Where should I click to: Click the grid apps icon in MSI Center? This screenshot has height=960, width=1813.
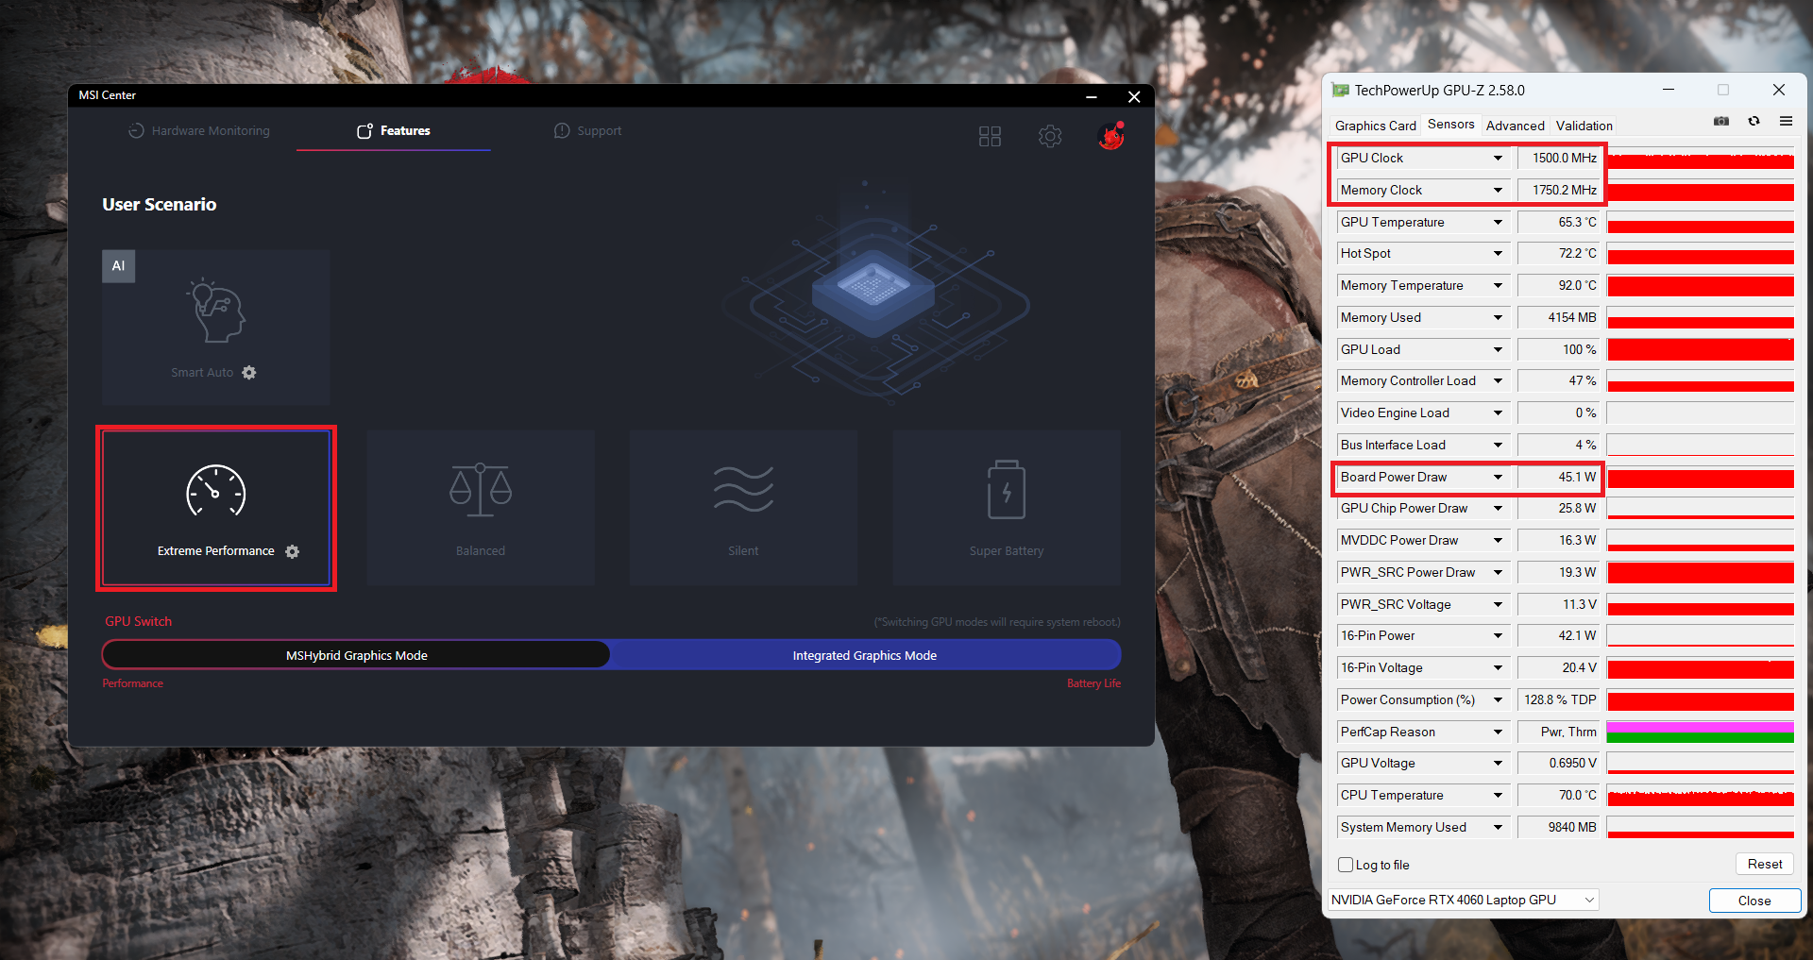pos(990,137)
